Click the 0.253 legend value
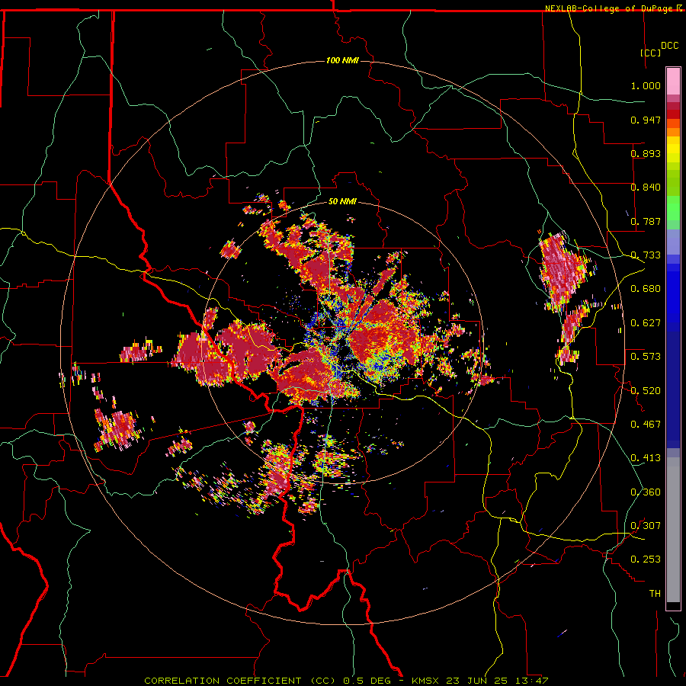Screen dimensions: 686x686 (x=646, y=559)
